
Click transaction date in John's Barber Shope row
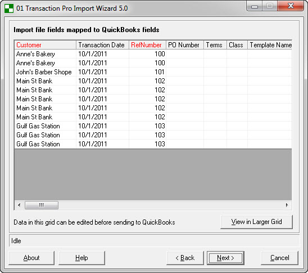[x=102, y=72]
